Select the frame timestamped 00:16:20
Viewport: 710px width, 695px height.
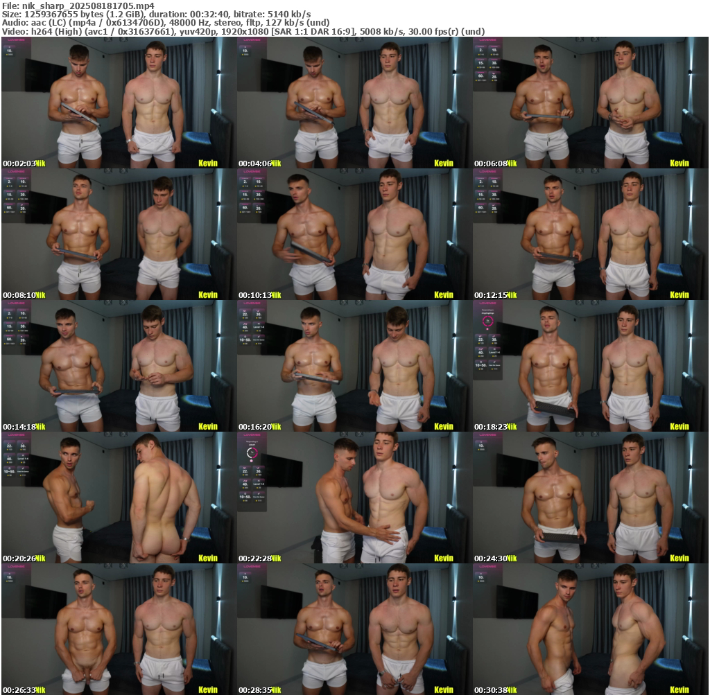coord(354,366)
